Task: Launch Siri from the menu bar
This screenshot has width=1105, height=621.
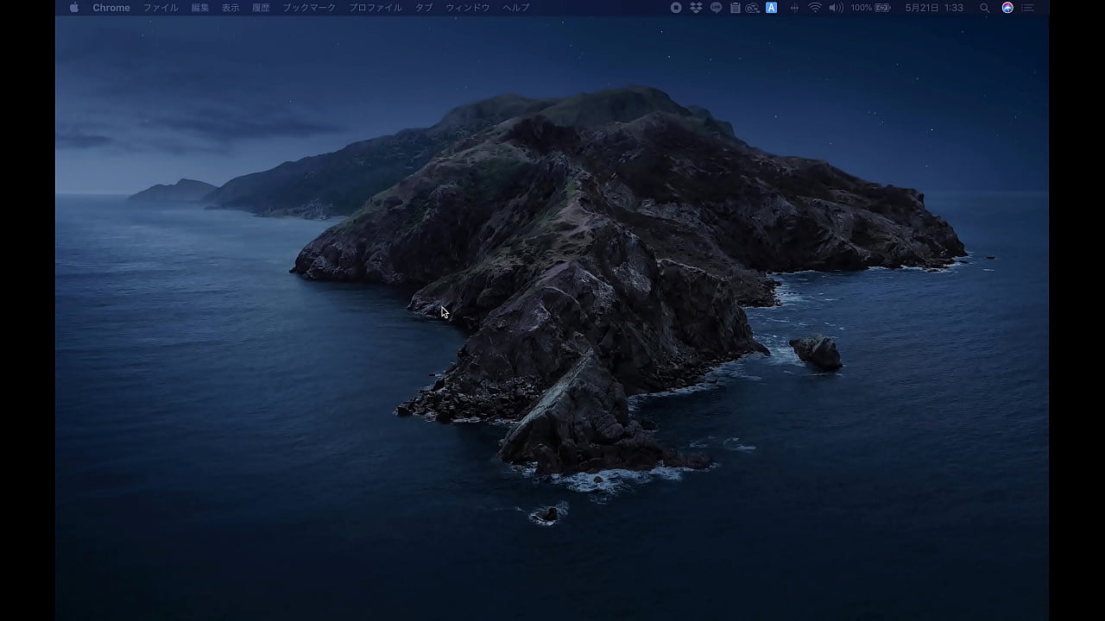Action: pyautogui.click(x=1007, y=8)
